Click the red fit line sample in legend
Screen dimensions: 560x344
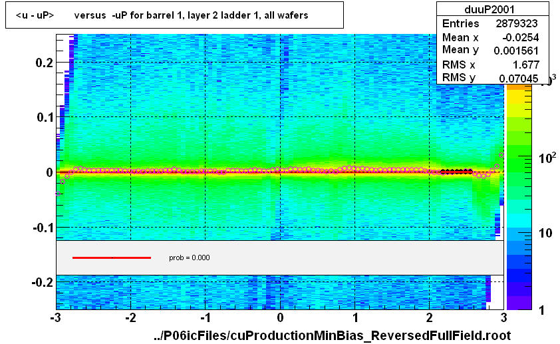pyautogui.click(x=112, y=258)
